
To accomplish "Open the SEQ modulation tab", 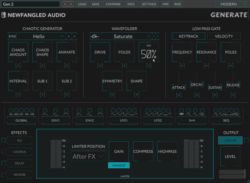I will click(226, 120).
